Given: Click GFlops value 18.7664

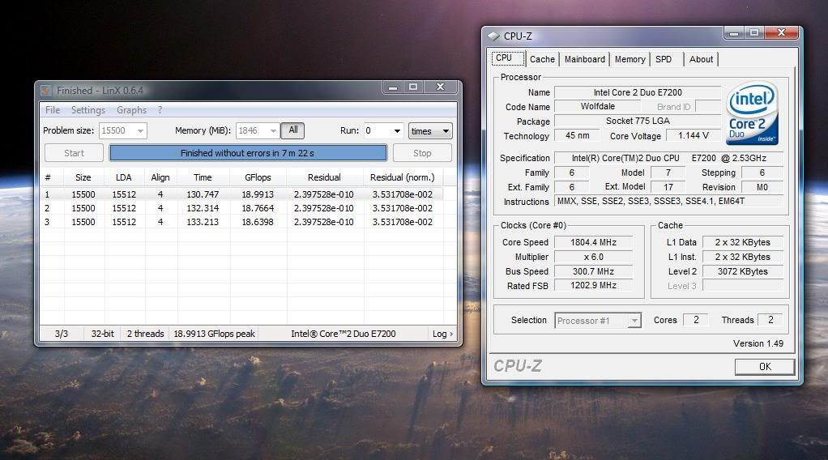Looking at the screenshot, I should [258, 208].
